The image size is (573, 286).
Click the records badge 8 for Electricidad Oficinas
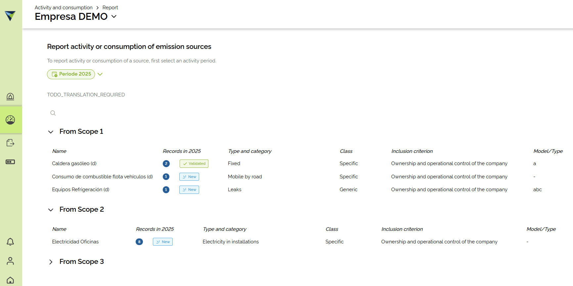point(139,242)
